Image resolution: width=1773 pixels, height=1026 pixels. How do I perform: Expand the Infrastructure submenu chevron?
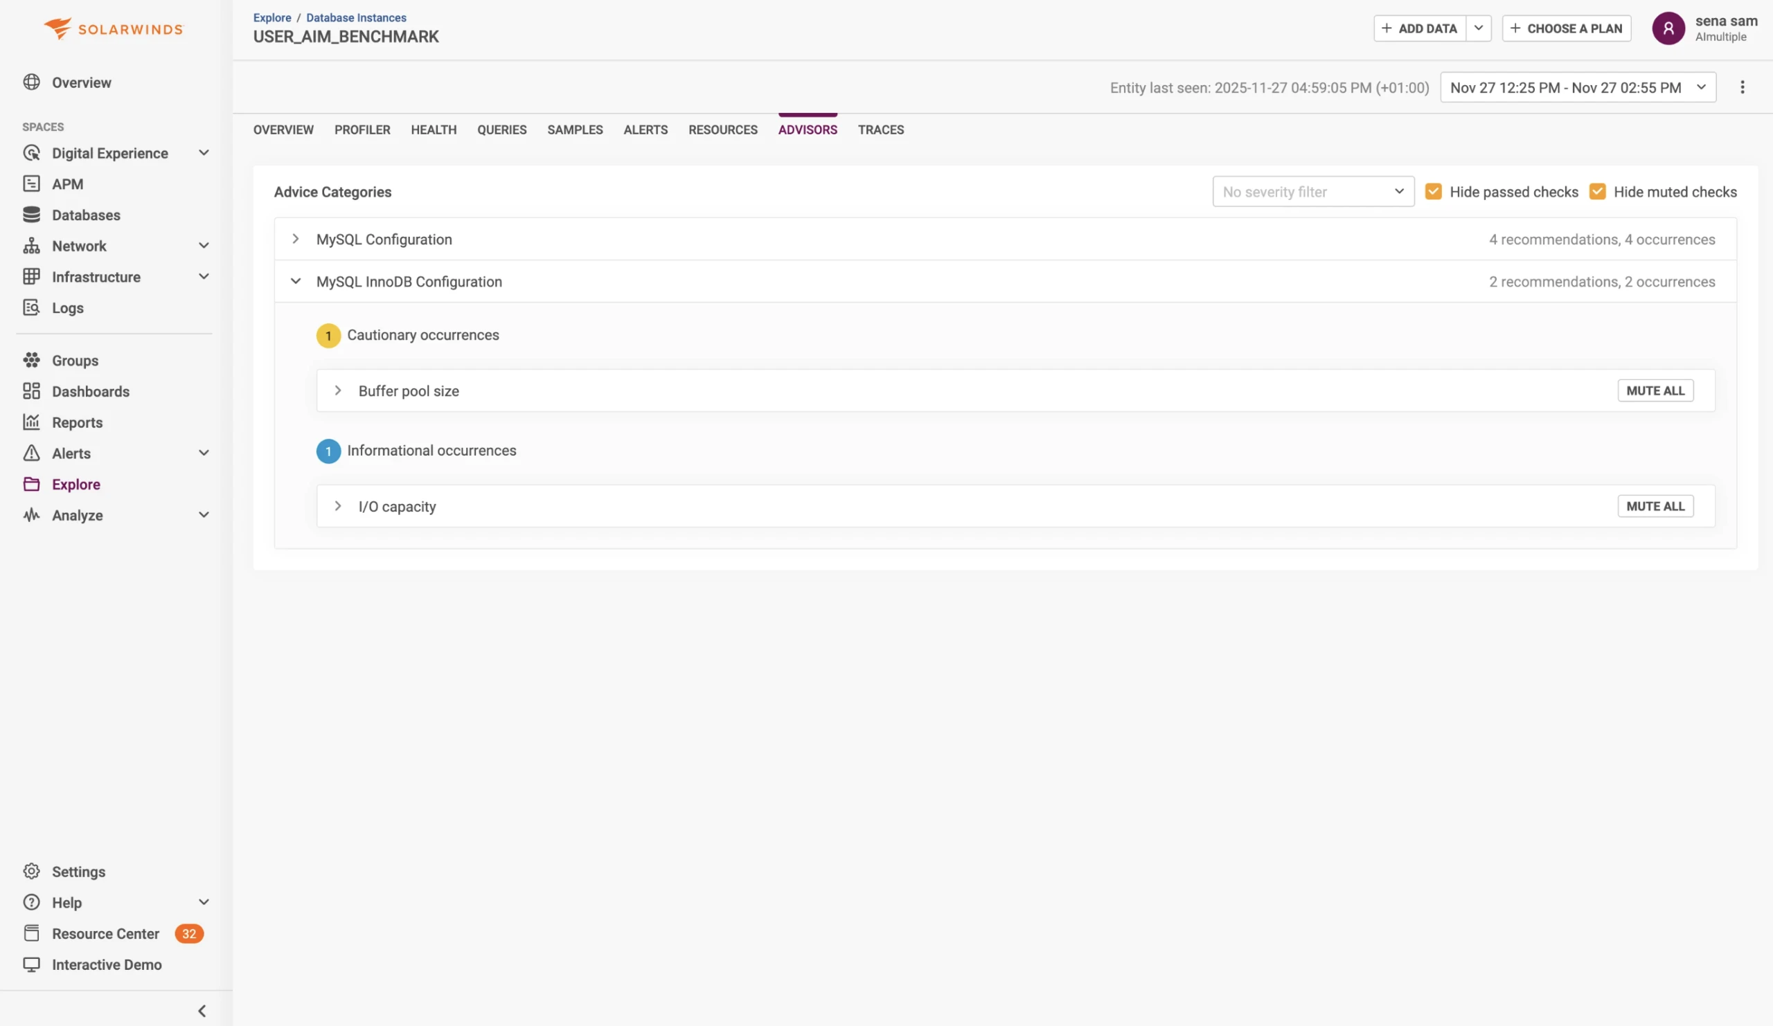[204, 276]
